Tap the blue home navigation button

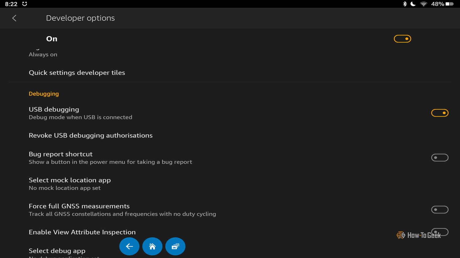coord(152,246)
